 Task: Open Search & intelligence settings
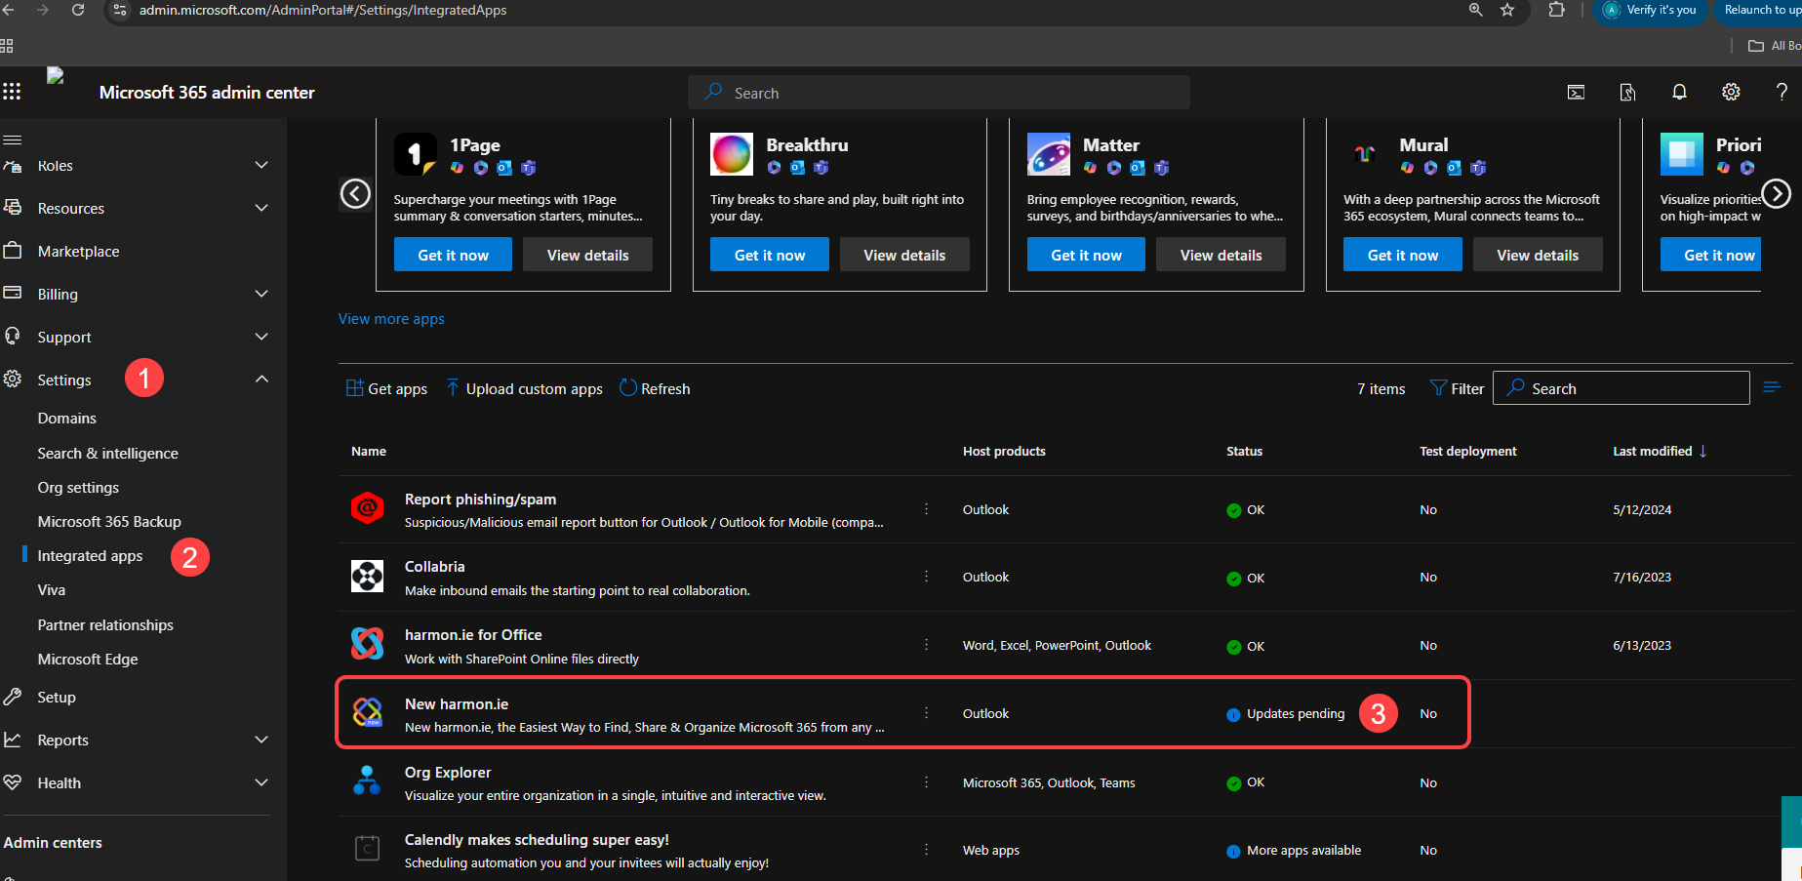click(107, 453)
